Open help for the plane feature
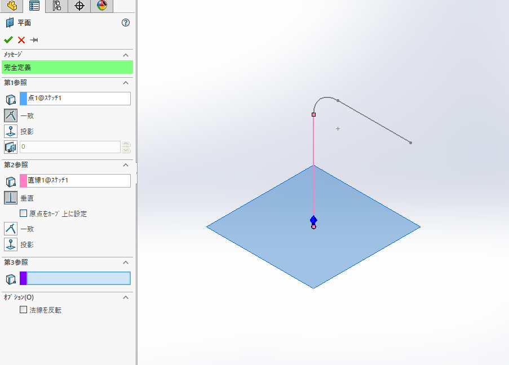This screenshot has width=509, height=365. click(126, 23)
